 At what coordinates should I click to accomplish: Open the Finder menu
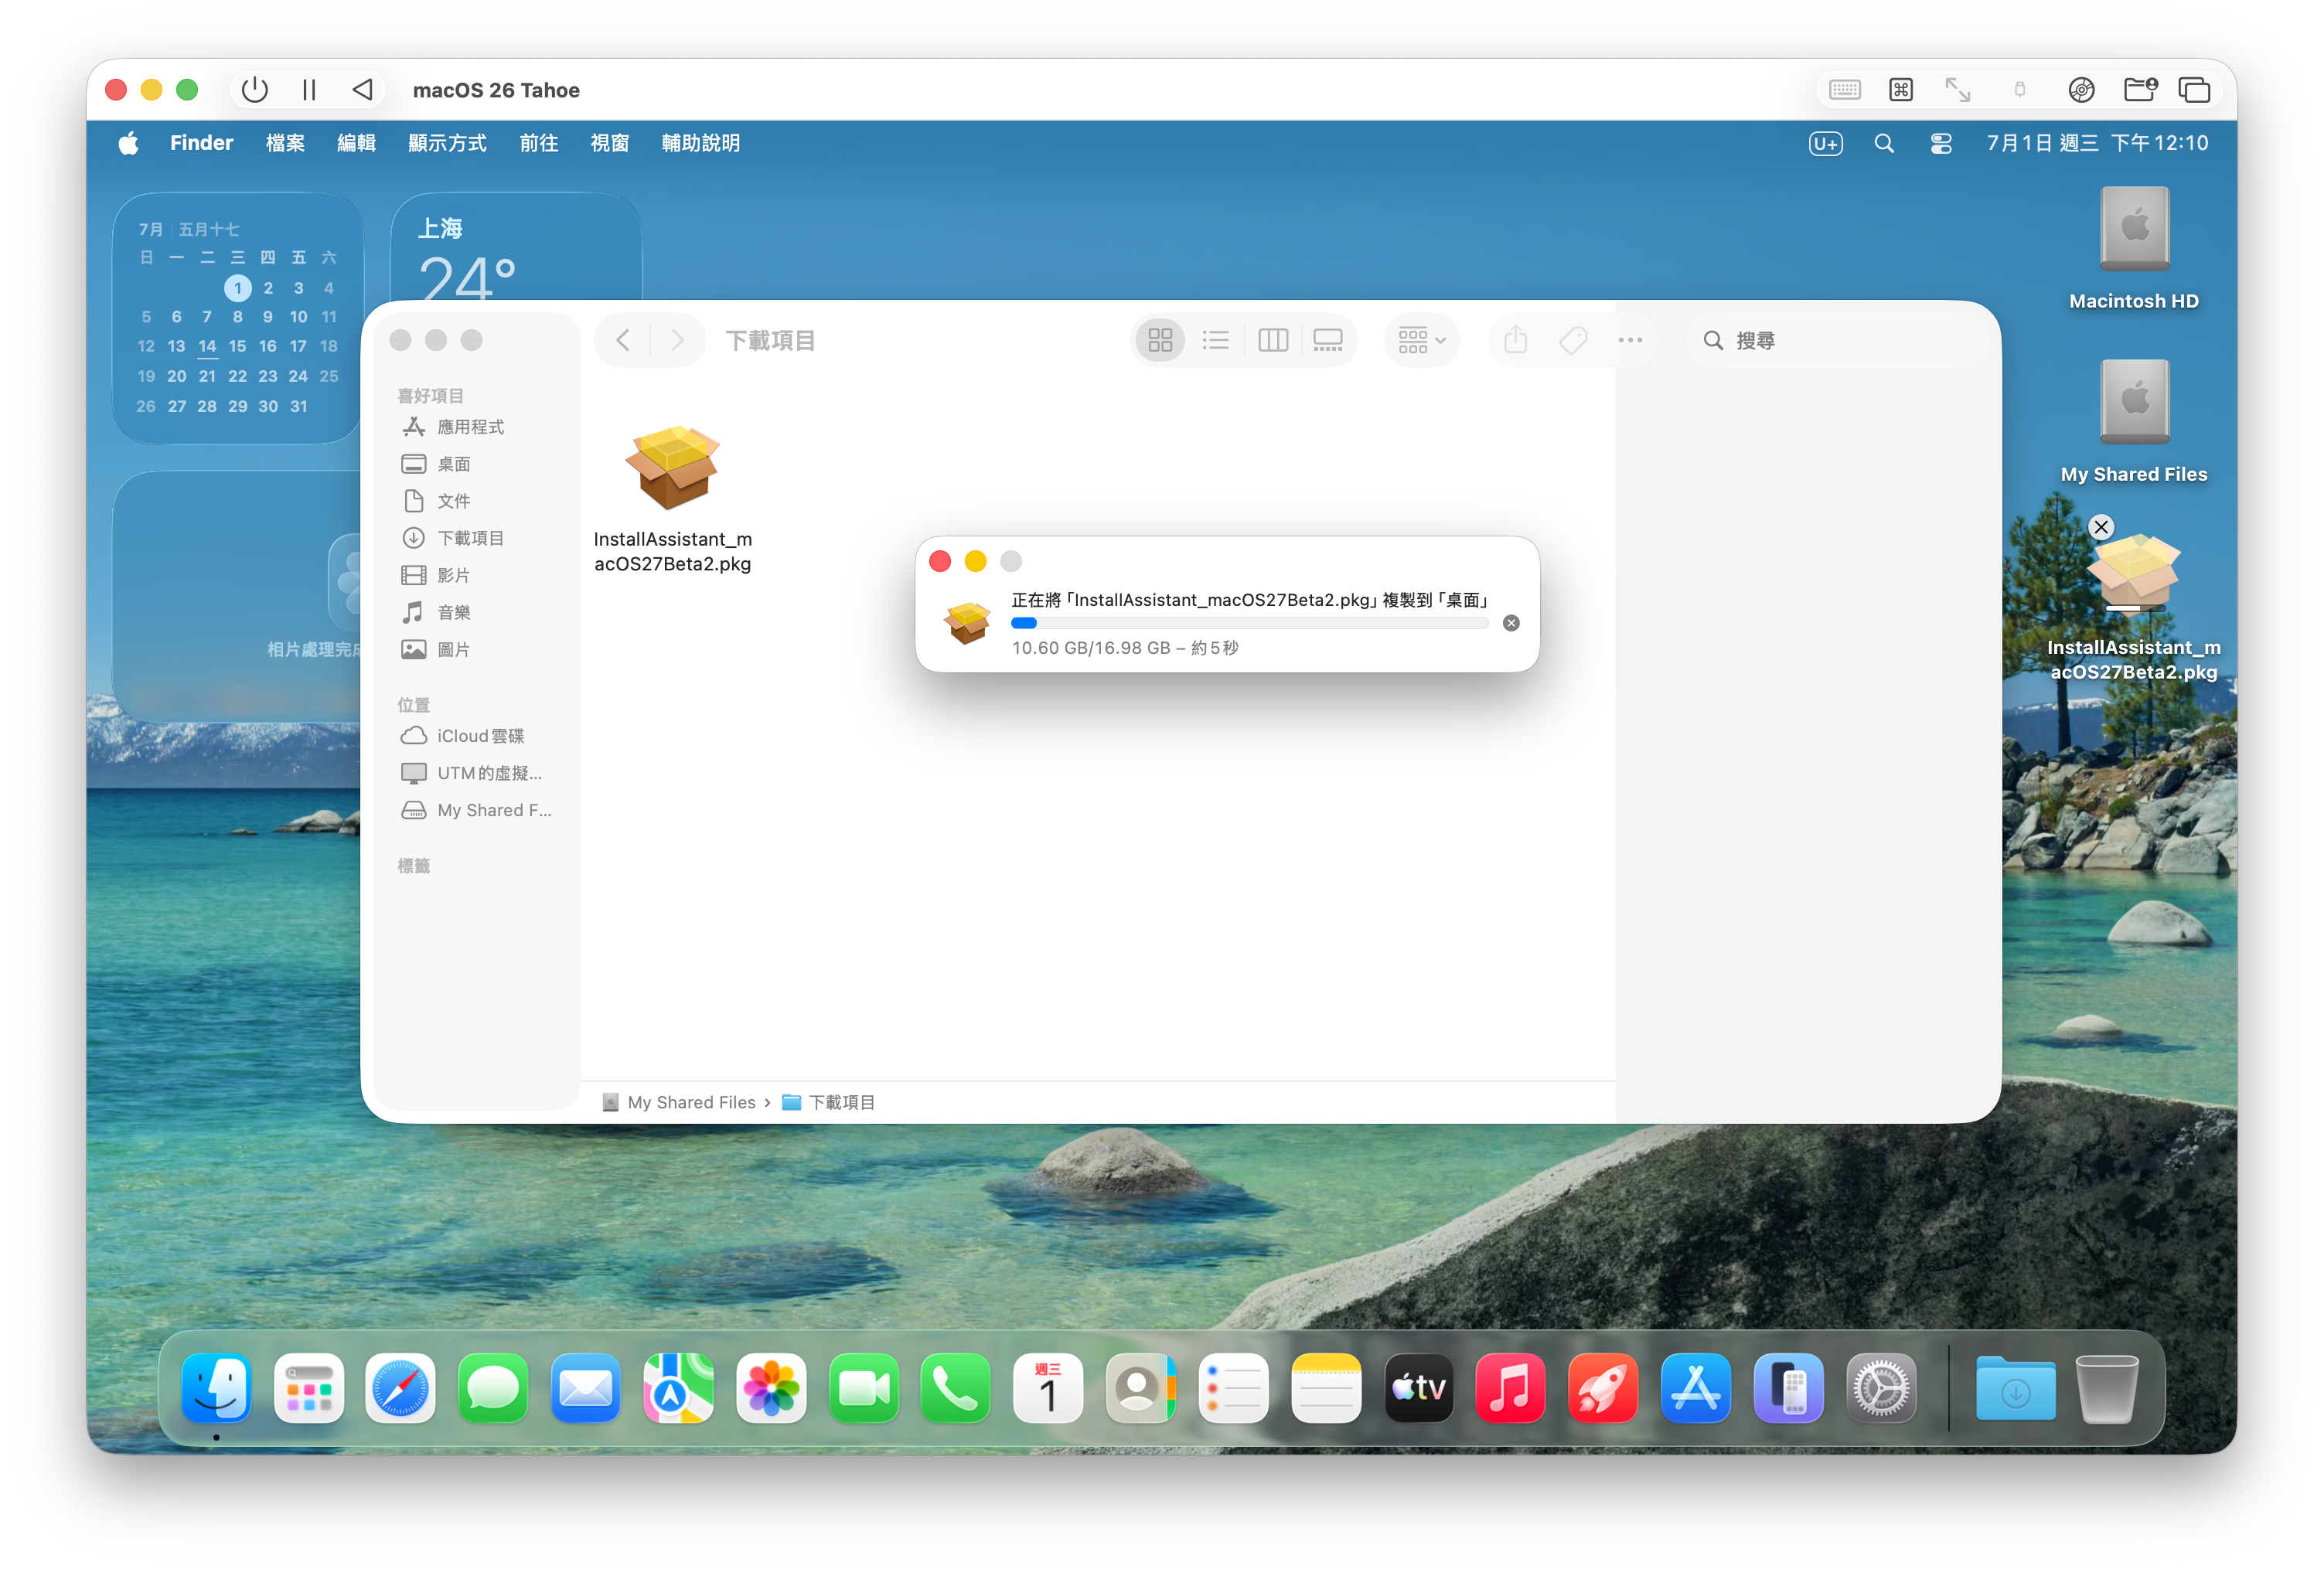tap(201, 143)
